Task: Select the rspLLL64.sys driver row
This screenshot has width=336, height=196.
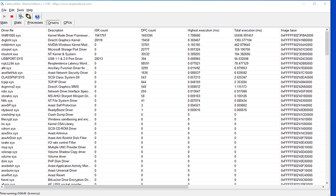Action: pyautogui.click(x=163, y=63)
